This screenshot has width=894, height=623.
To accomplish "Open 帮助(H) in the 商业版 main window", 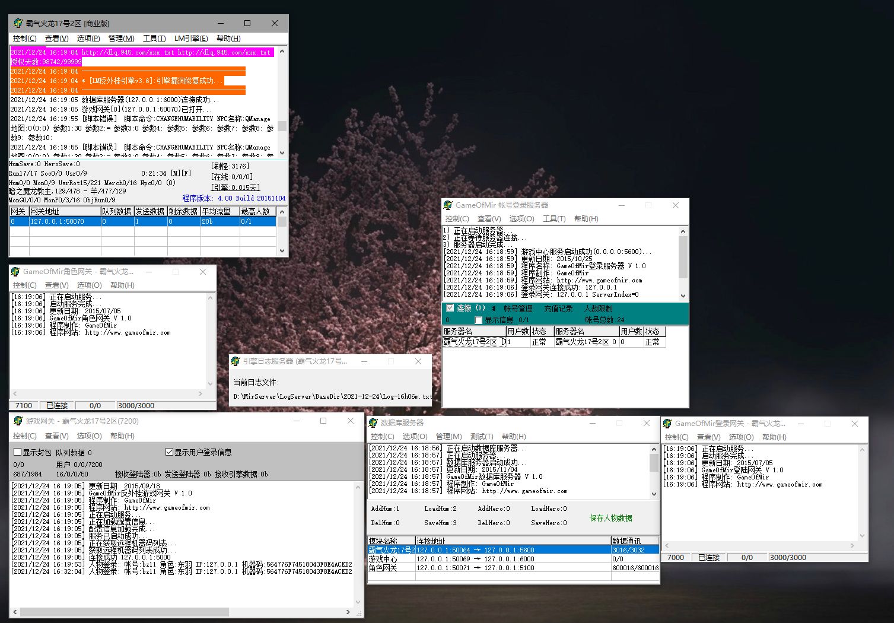I will (x=228, y=39).
